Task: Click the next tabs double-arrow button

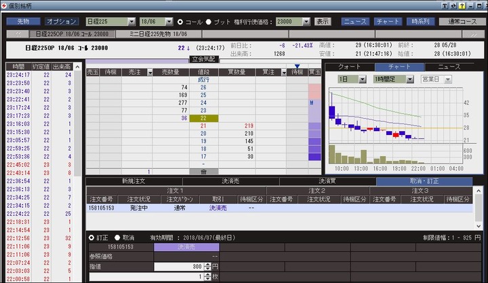Action: click(x=473, y=34)
